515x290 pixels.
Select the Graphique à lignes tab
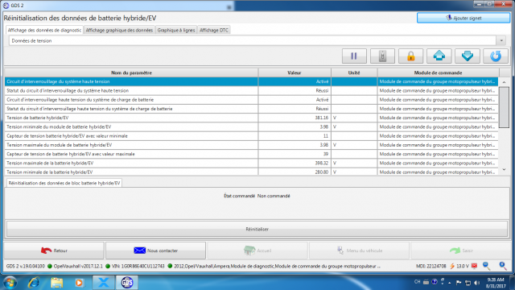click(x=176, y=30)
